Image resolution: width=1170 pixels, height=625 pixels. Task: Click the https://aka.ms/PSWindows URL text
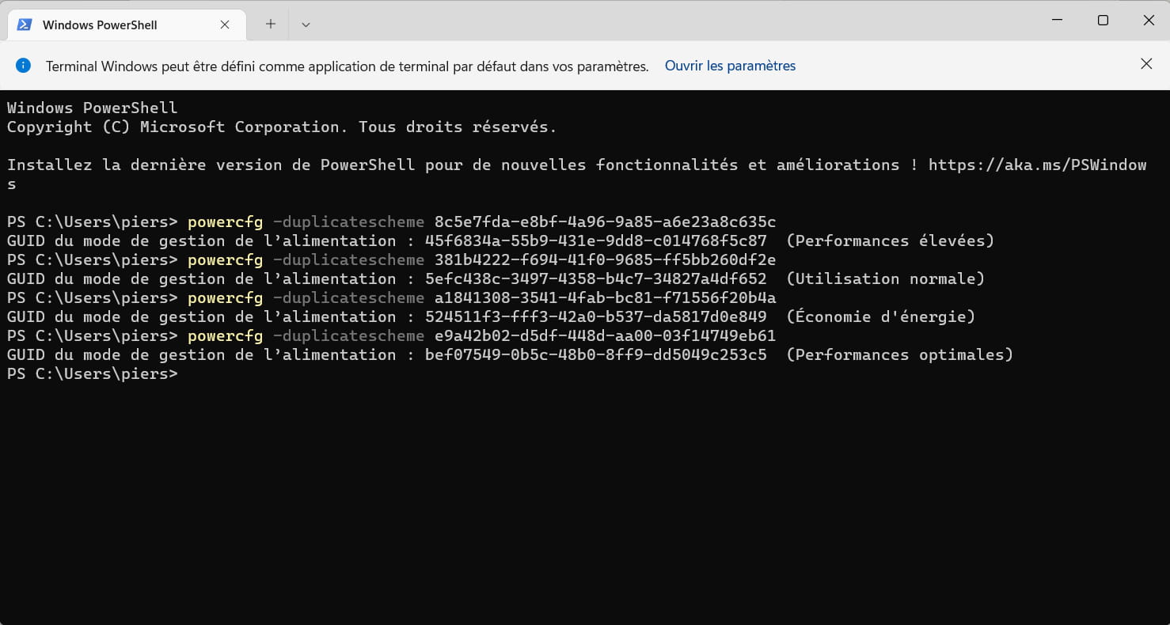(1038, 165)
